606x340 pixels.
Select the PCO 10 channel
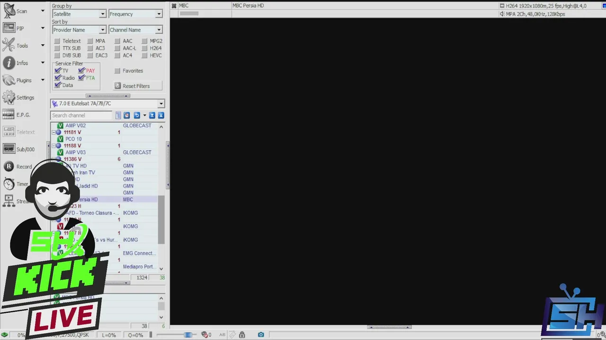73,139
